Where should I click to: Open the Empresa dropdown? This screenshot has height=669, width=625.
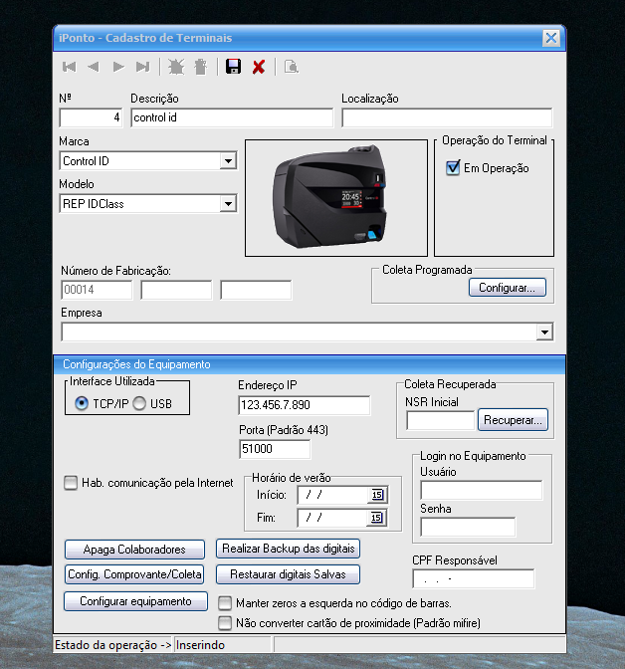pos(544,332)
